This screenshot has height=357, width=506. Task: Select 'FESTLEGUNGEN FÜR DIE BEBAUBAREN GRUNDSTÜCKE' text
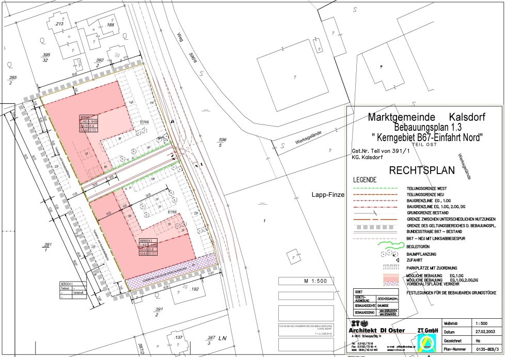(x=451, y=293)
